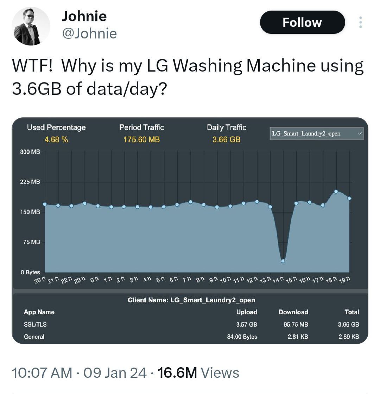Select the 7h data point

click(x=191, y=202)
